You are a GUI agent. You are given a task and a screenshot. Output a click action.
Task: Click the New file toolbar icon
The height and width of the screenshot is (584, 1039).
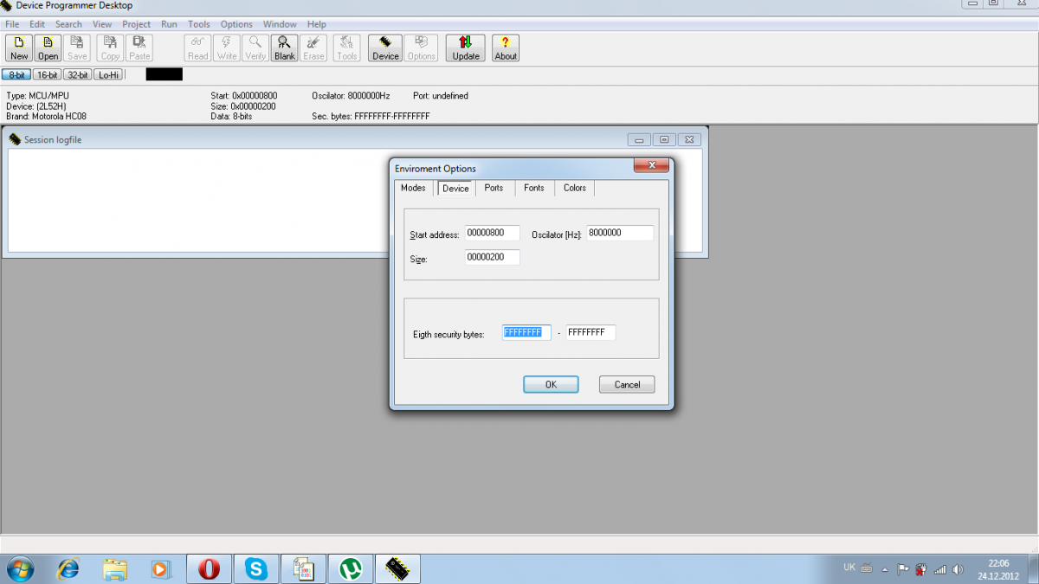tap(19, 48)
